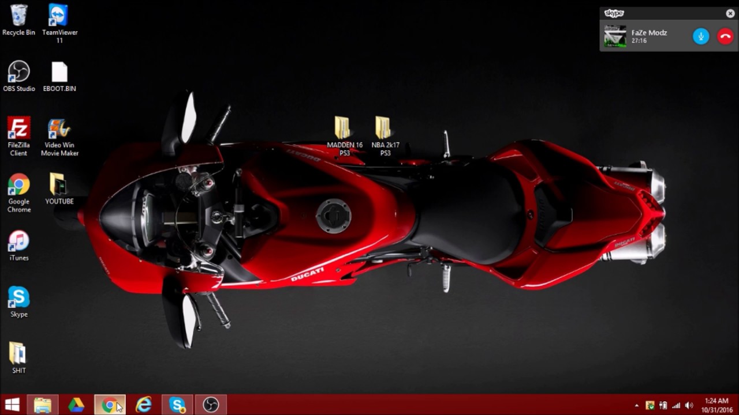Open the Recycle Bin desktop icon

pos(18,20)
